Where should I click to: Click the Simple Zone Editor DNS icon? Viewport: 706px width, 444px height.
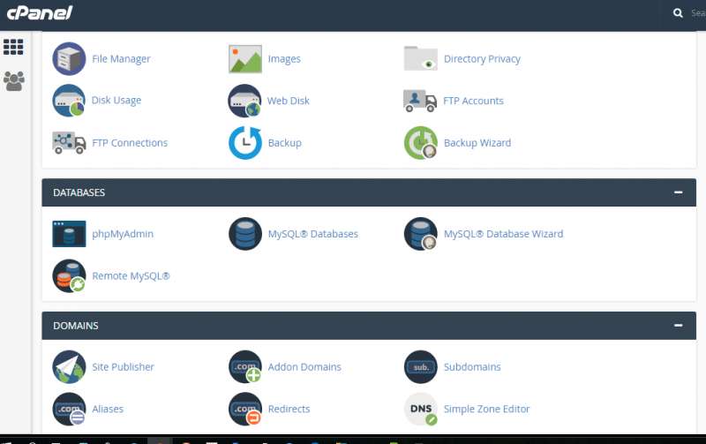(x=420, y=409)
